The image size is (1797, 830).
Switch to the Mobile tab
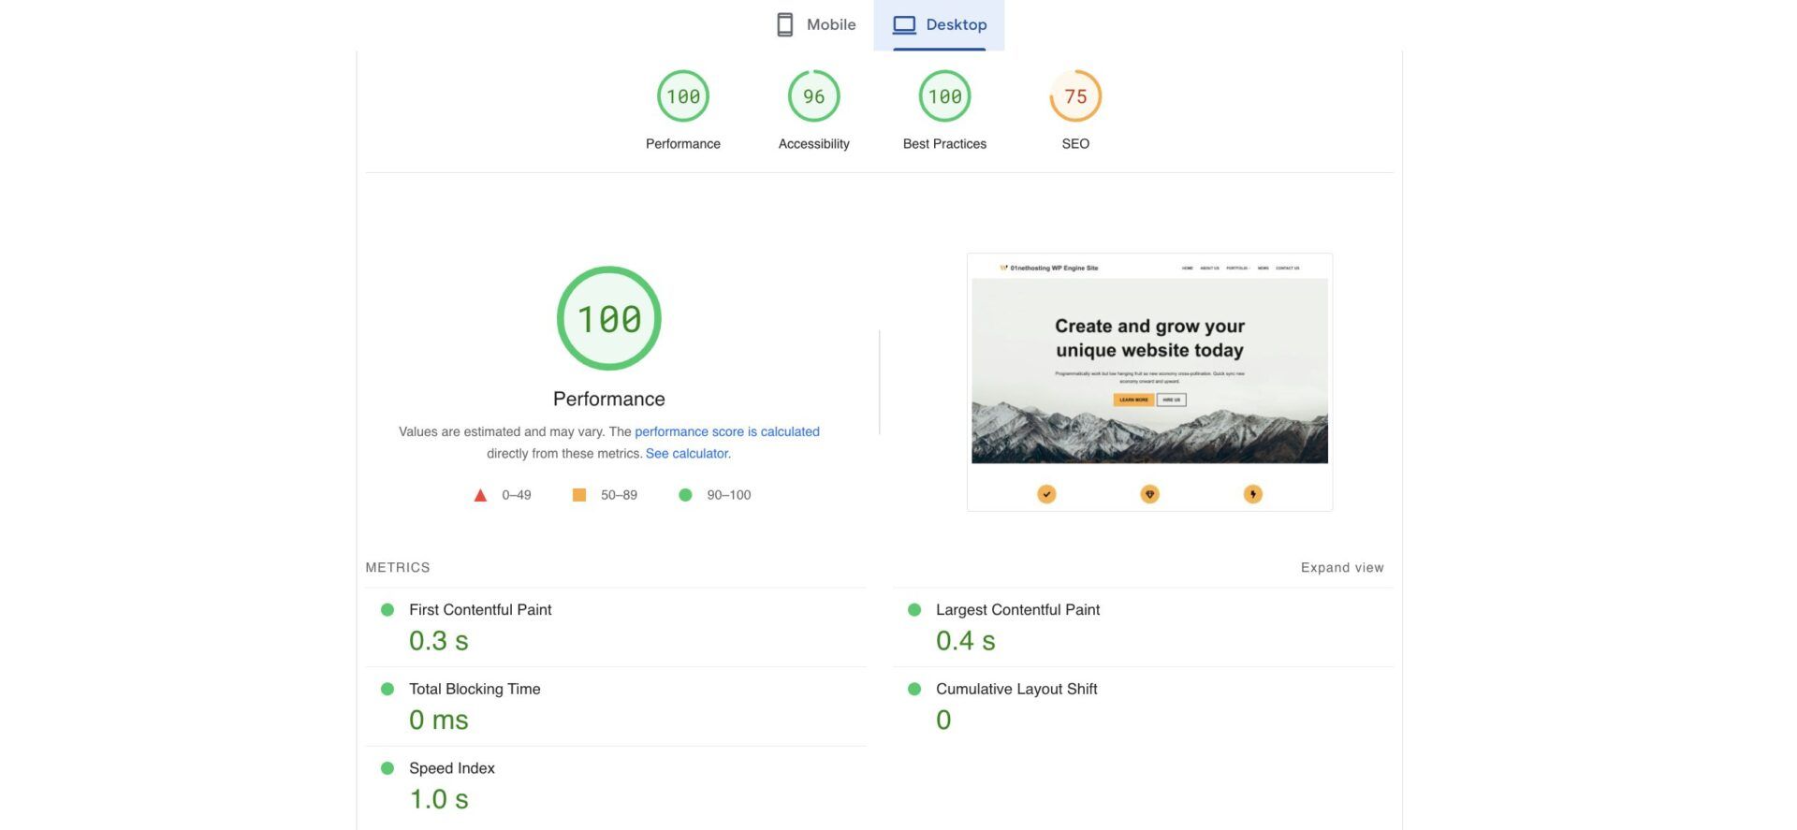pos(816,25)
